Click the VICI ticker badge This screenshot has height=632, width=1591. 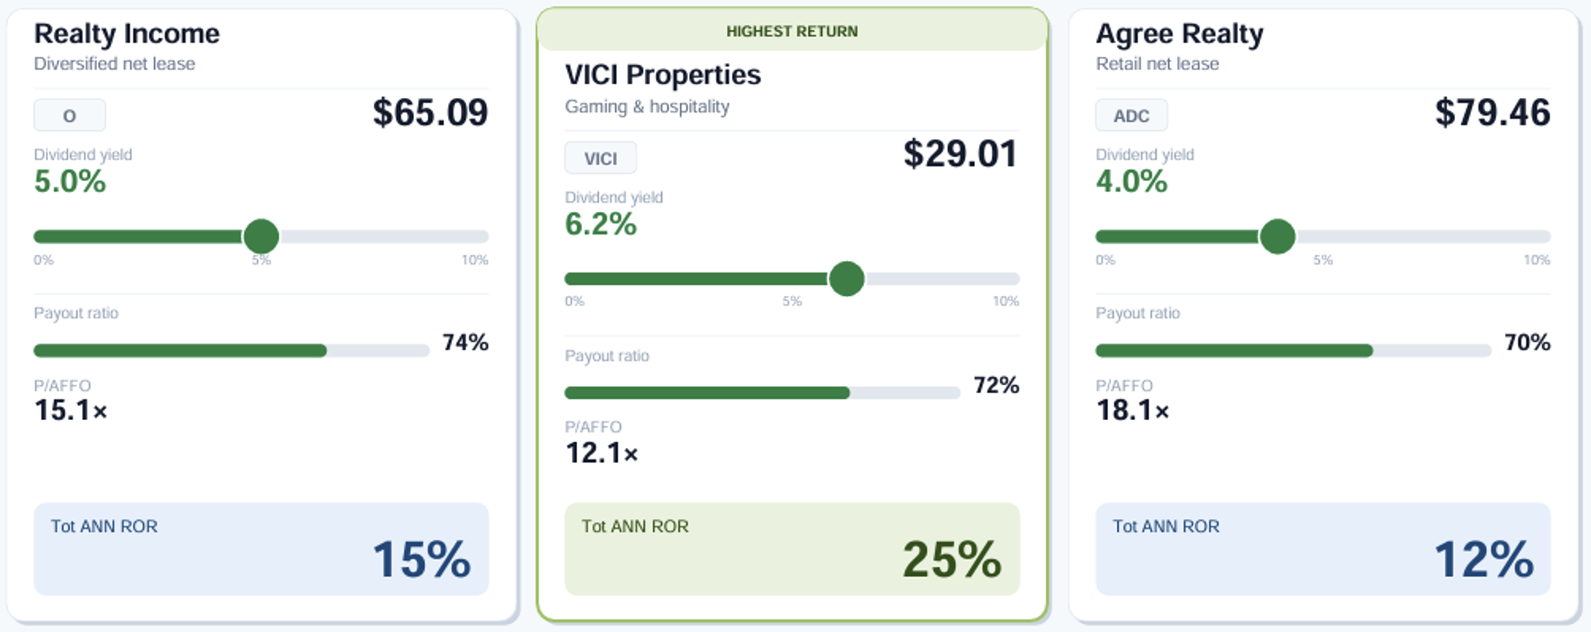(x=601, y=158)
